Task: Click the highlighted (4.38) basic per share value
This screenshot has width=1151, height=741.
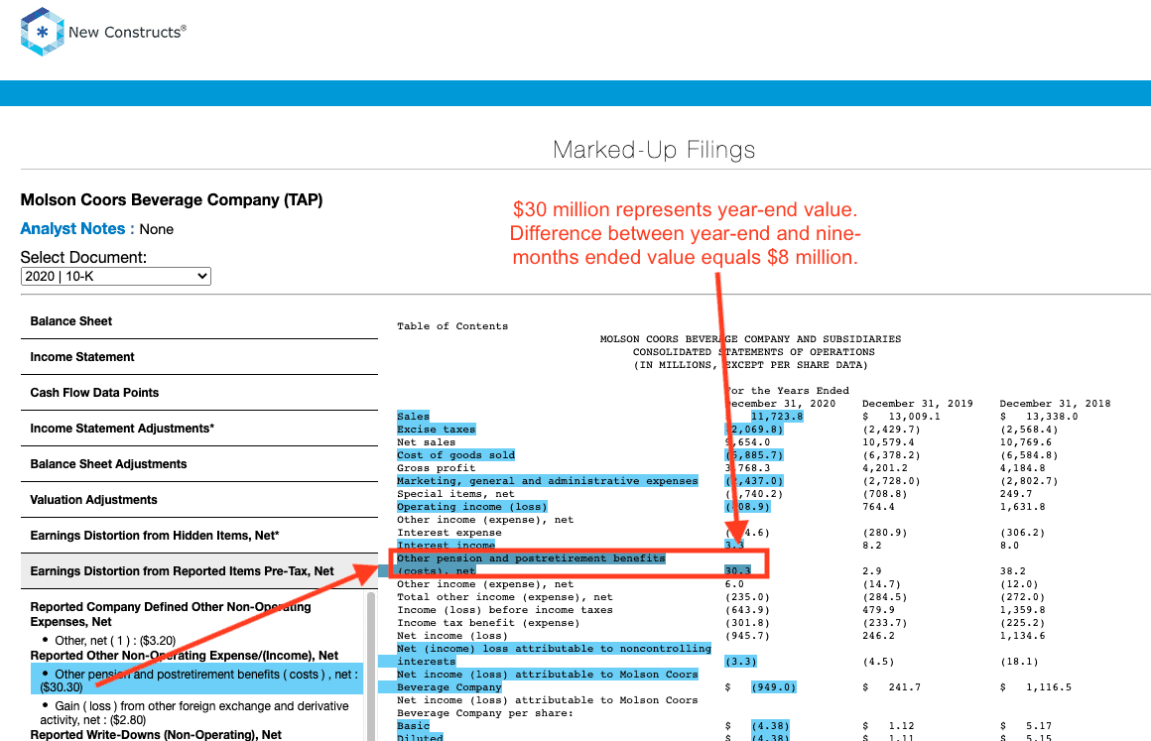Action: point(770,725)
